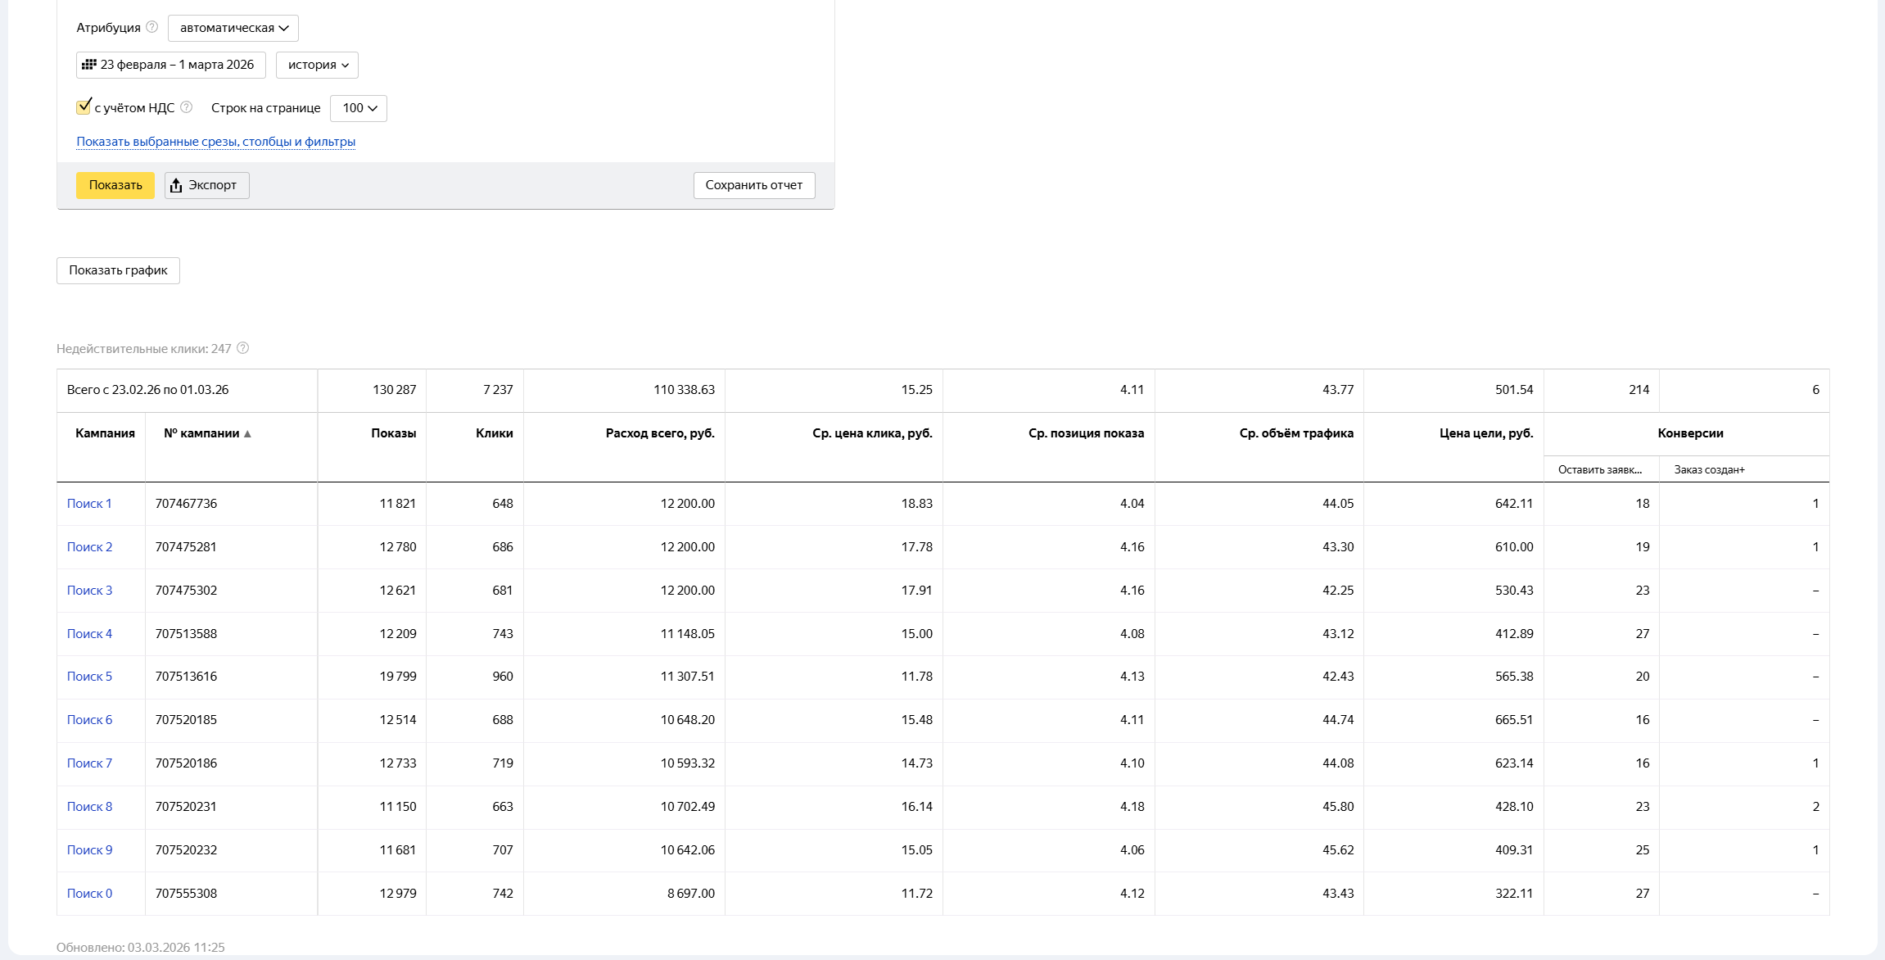
Task: Click help icon next to НДС checkbox
Action: pos(186,107)
